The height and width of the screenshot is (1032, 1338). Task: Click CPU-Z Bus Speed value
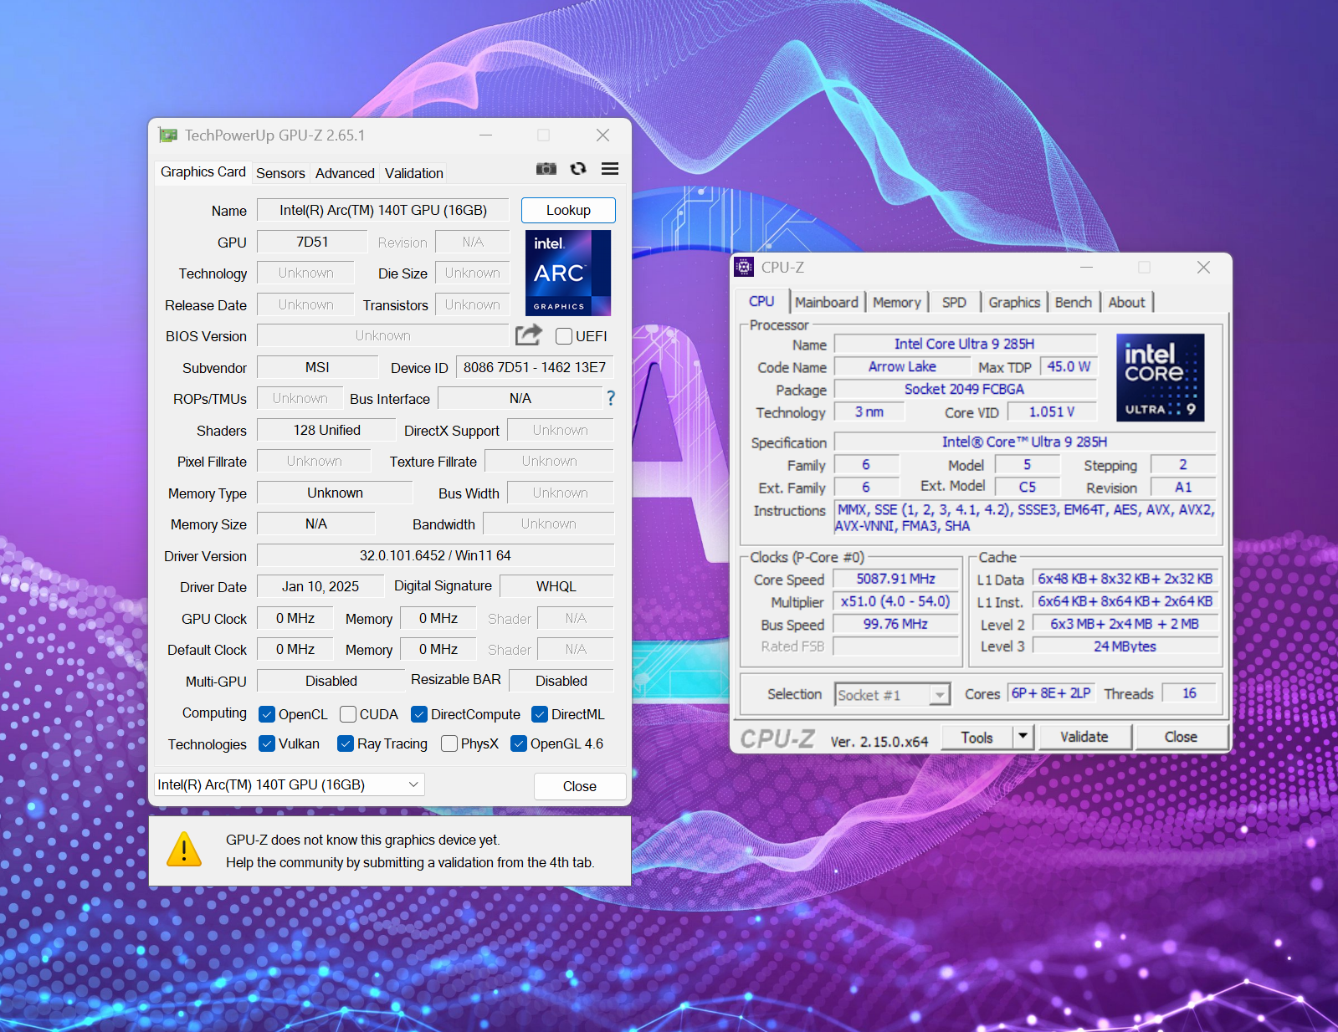(895, 624)
